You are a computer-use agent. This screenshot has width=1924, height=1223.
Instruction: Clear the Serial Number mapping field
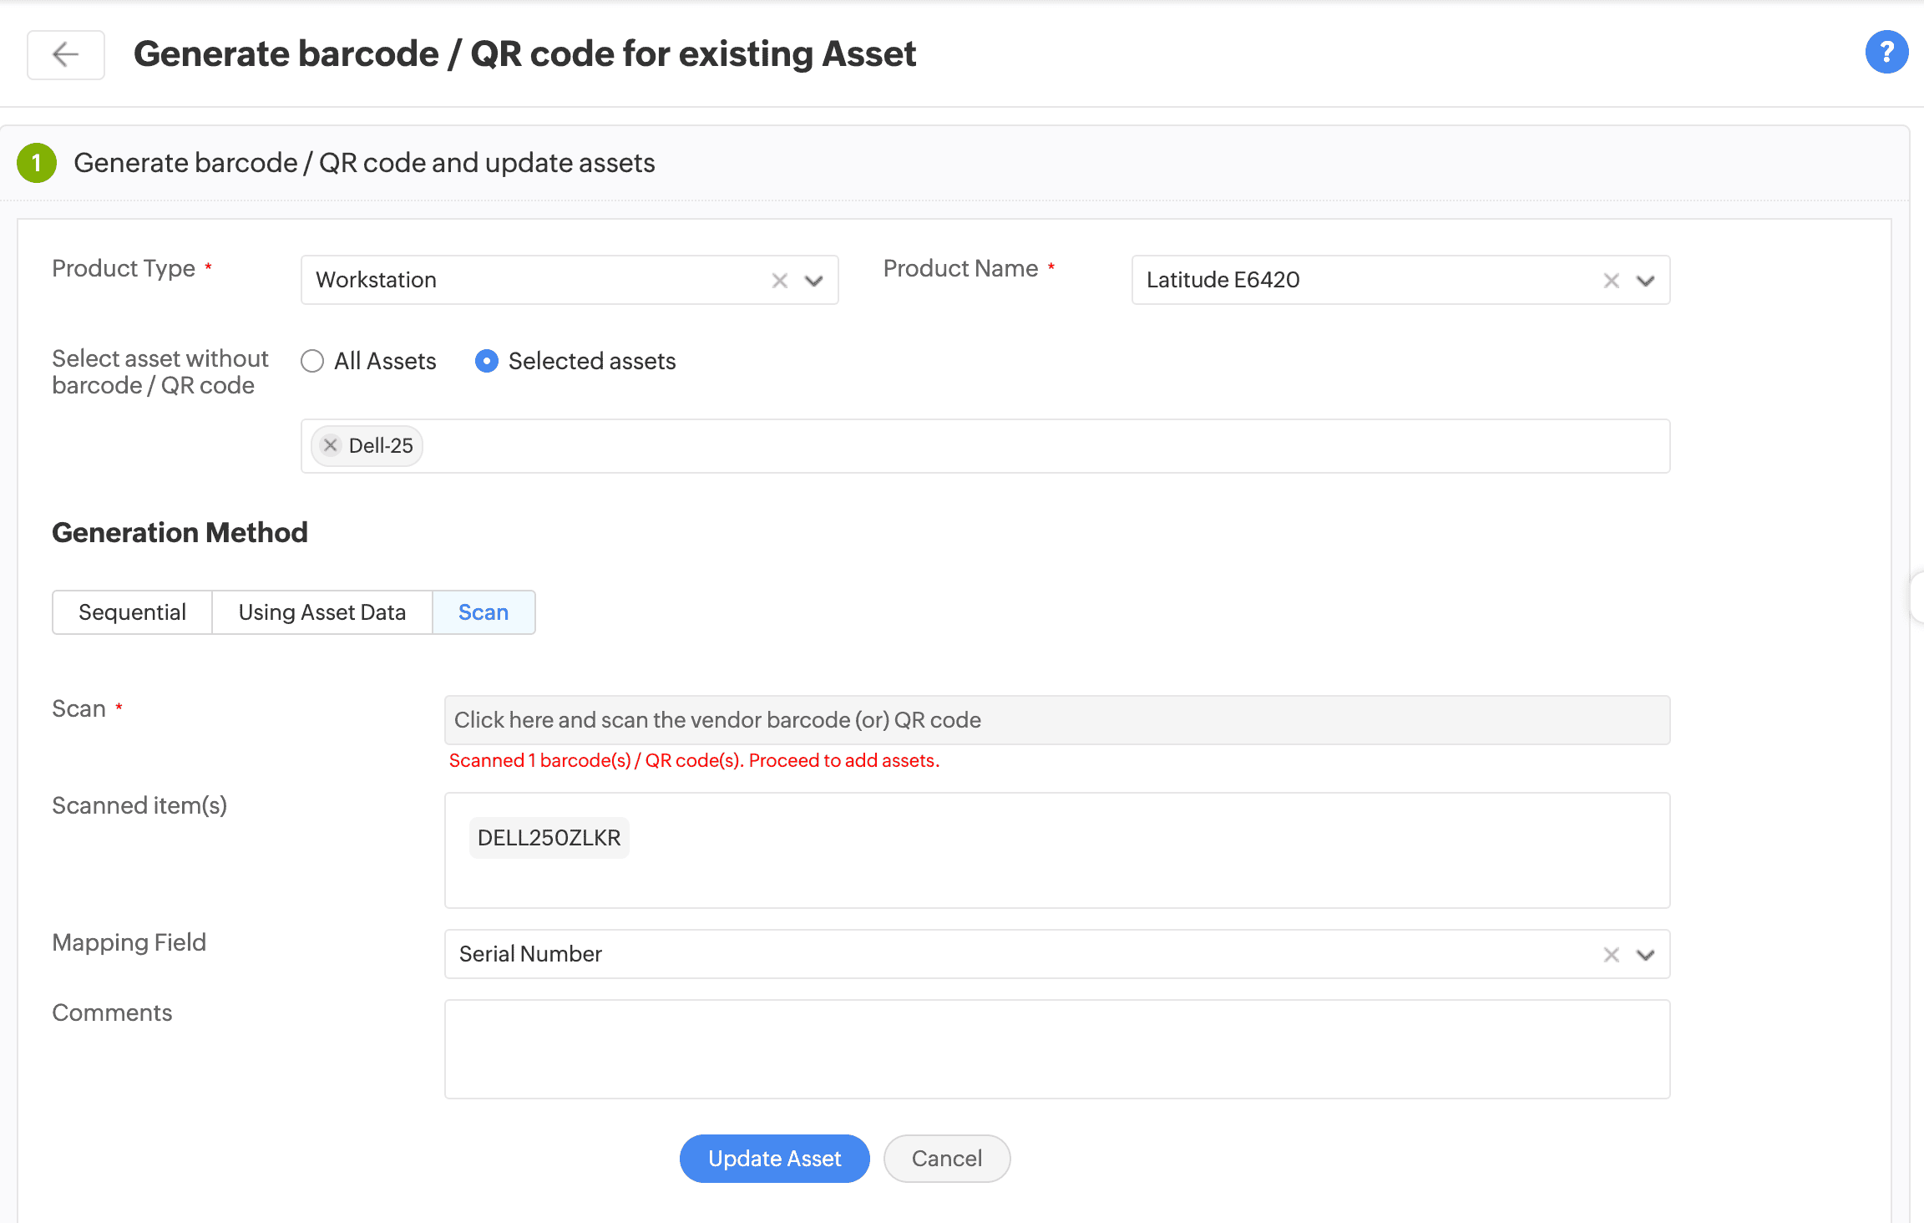pyautogui.click(x=1611, y=955)
